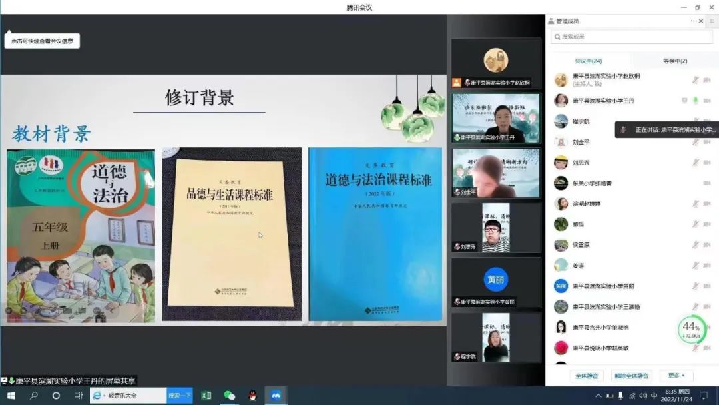Image resolution: width=719 pixels, height=405 pixels.
Task: Click the Tencent Meeting taskbar icon
Action: [275, 395]
